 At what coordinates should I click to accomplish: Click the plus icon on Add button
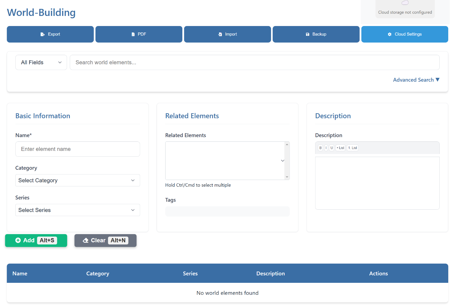click(x=18, y=240)
